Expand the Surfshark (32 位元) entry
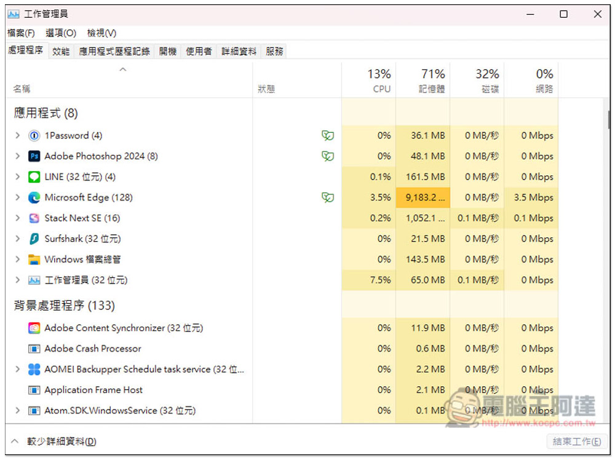Screen dimensions: 615x460 [x=17, y=239]
